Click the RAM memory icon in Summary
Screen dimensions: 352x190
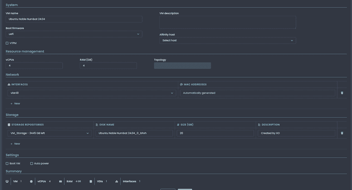pyautogui.click(x=60, y=181)
